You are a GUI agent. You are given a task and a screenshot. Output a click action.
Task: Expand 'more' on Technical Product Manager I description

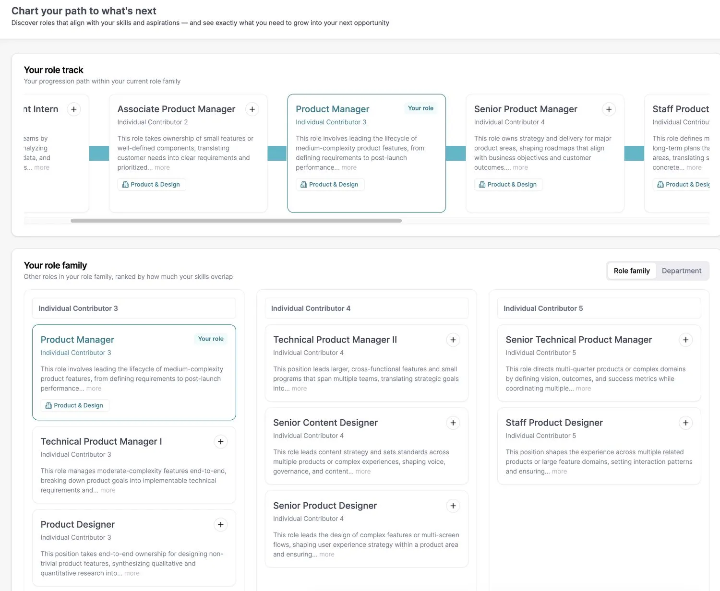108,491
